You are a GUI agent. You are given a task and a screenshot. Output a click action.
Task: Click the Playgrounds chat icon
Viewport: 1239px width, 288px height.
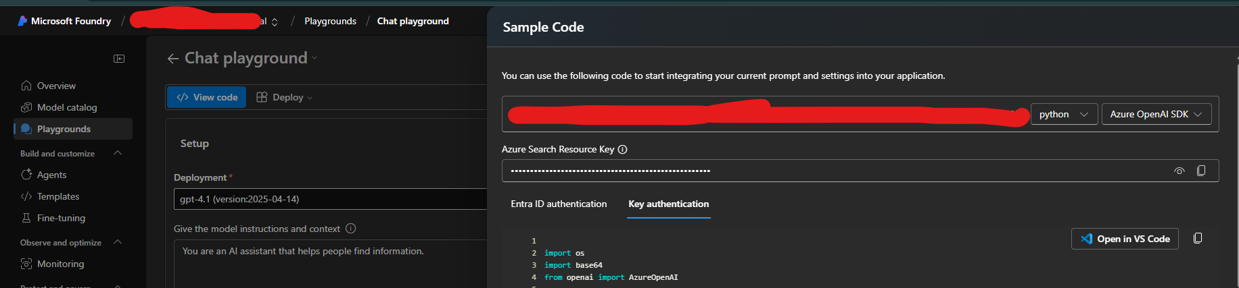(x=26, y=129)
